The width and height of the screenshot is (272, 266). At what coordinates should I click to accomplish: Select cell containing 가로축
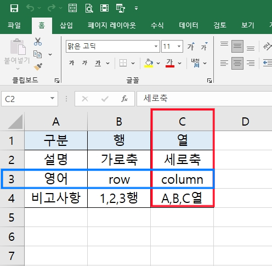119,160
